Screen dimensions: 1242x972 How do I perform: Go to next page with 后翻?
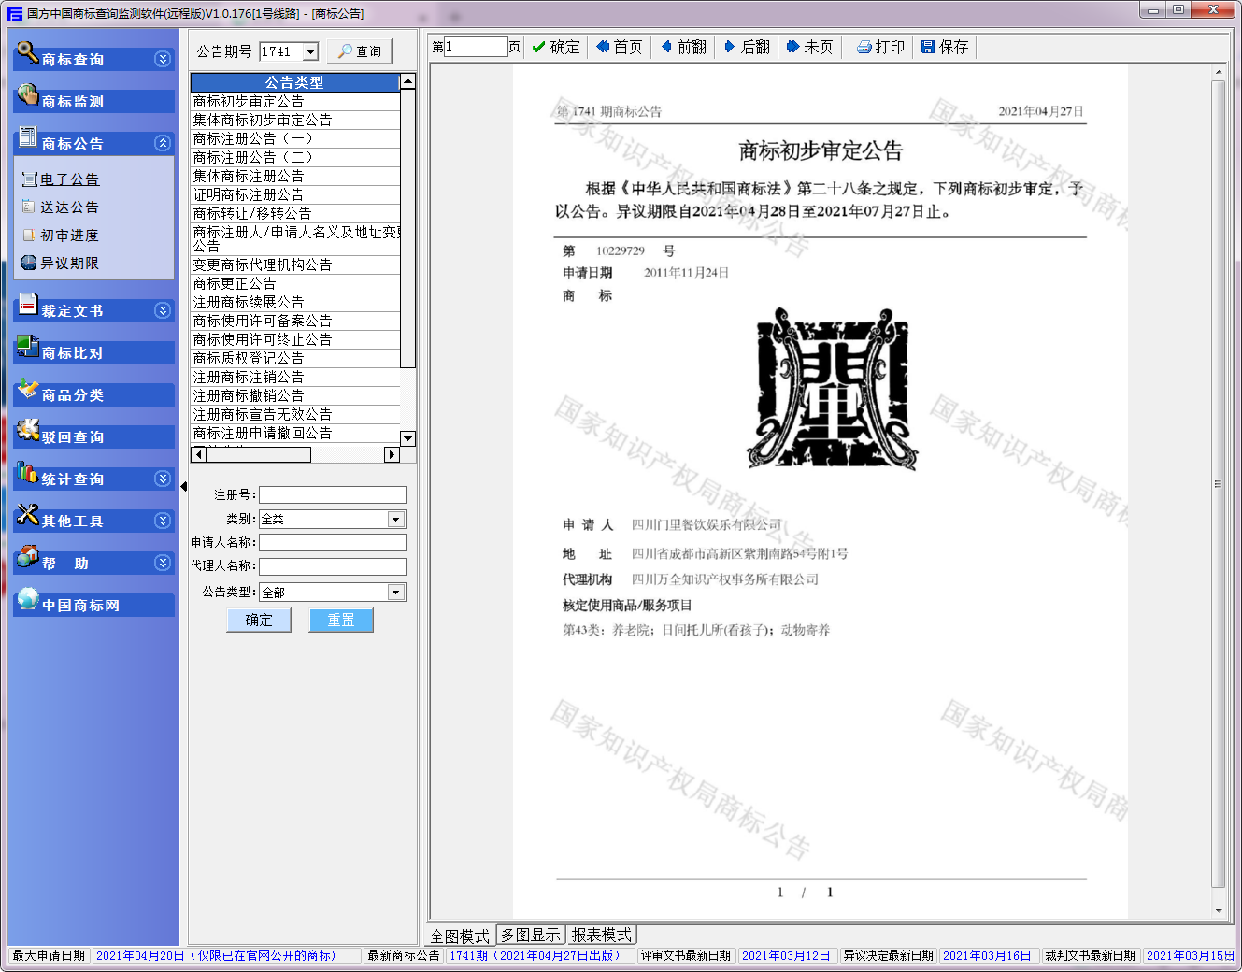[747, 48]
